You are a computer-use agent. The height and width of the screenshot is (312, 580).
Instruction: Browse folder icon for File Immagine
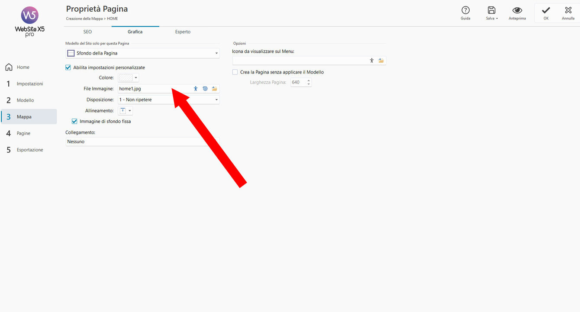[214, 89]
